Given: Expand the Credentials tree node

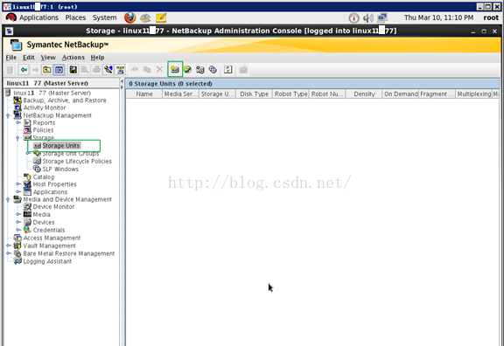Looking at the screenshot, I should (x=18, y=230).
